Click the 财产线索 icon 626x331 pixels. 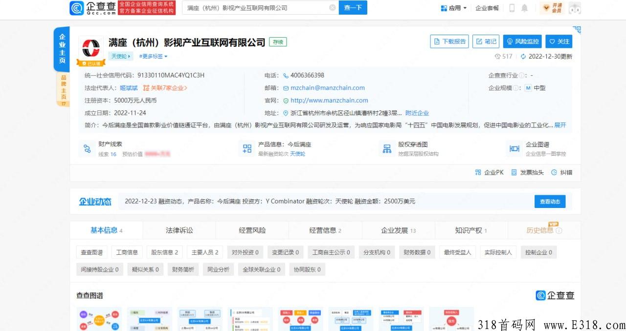[x=87, y=149]
